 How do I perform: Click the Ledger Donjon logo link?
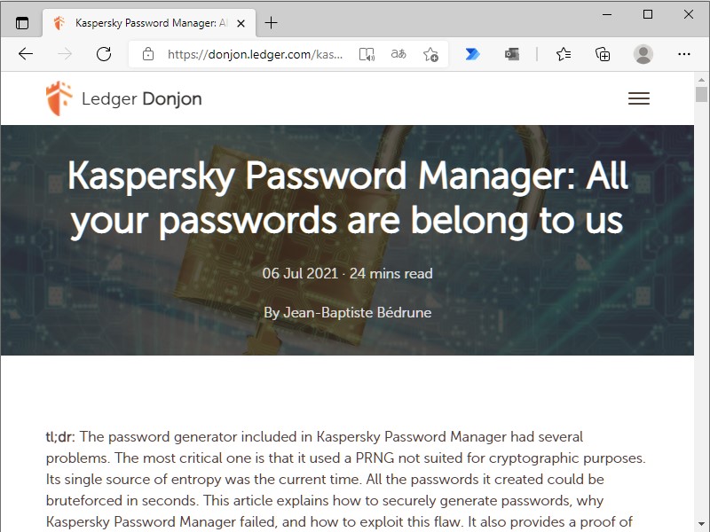(123, 98)
